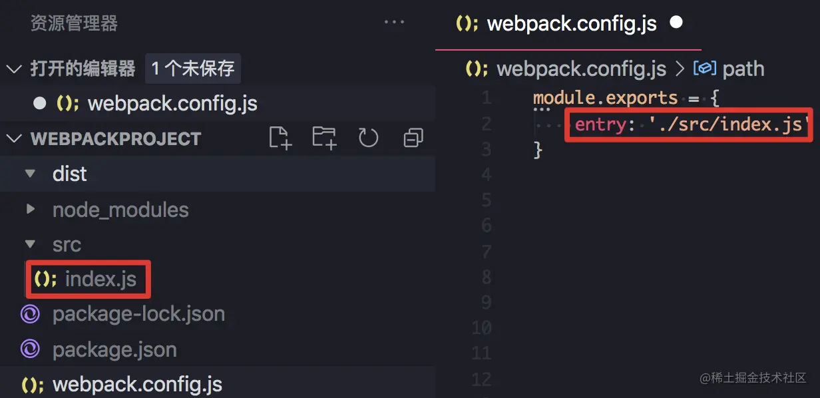The width and height of the screenshot is (820, 398).
Task: Collapse the Open Editors section
Action: coord(13,69)
